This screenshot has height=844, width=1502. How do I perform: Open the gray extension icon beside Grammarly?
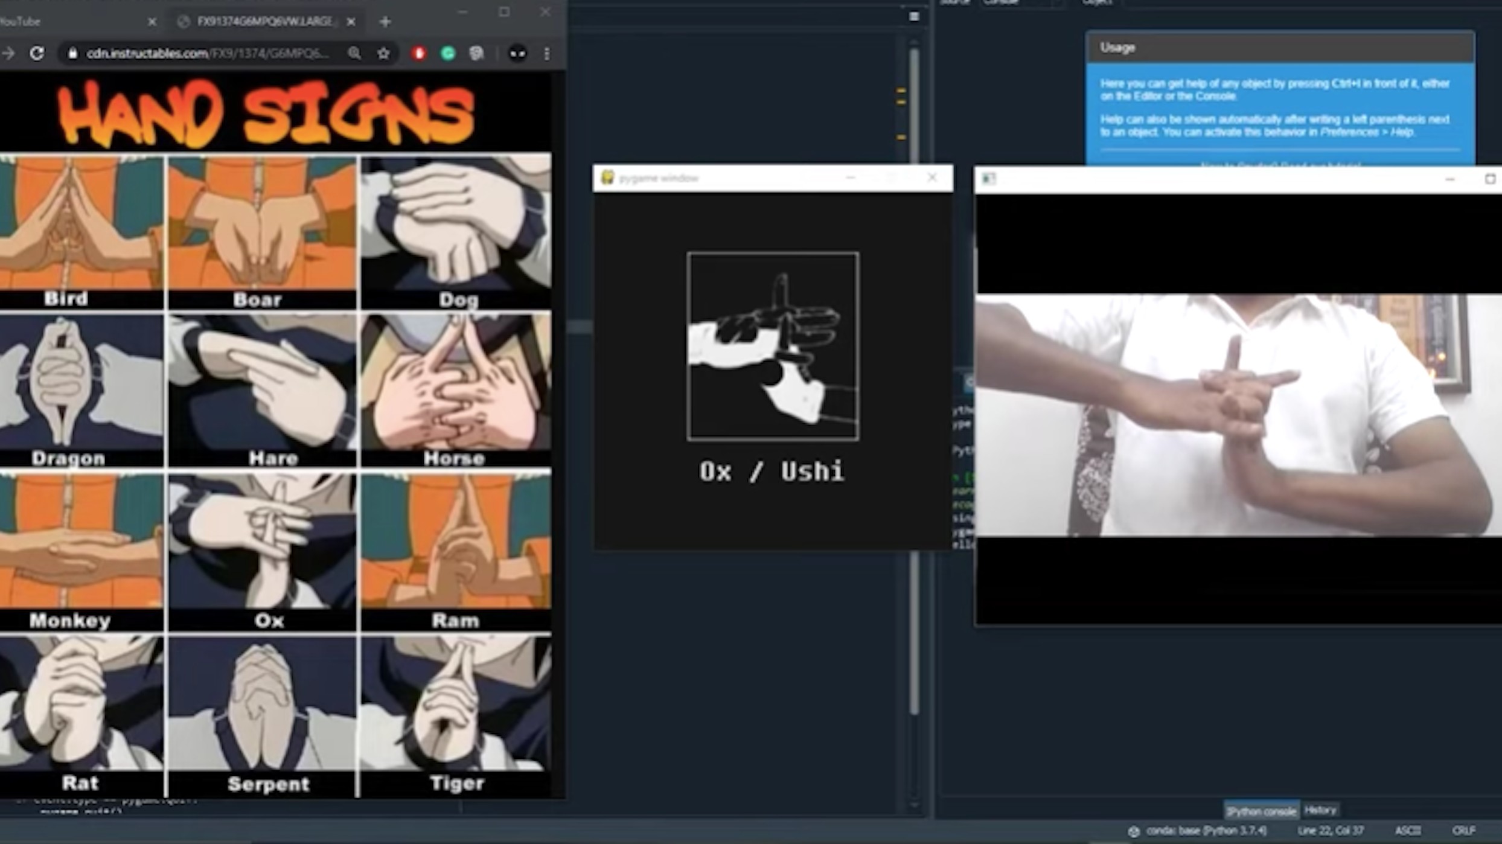pyautogui.click(x=477, y=53)
